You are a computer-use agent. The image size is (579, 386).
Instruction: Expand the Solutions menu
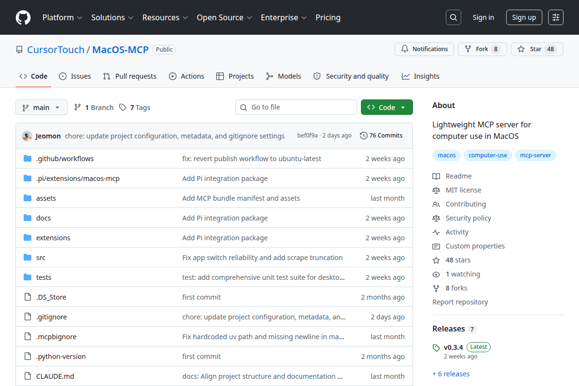(x=112, y=17)
